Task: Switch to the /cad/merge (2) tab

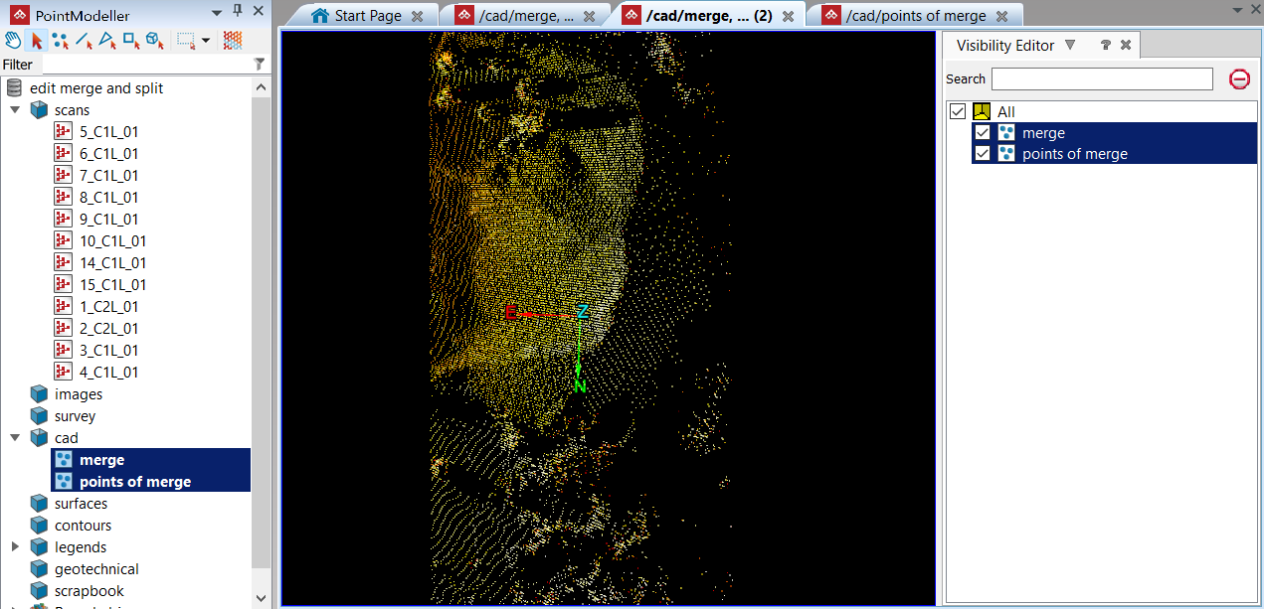Action: coord(708,15)
